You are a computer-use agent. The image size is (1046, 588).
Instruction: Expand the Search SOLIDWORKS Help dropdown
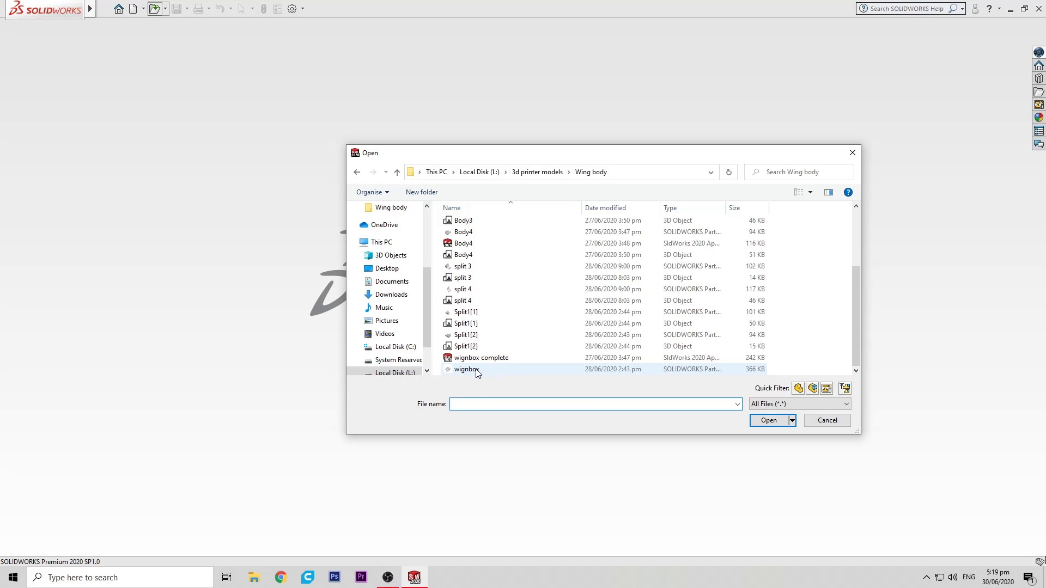click(x=963, y=9)
